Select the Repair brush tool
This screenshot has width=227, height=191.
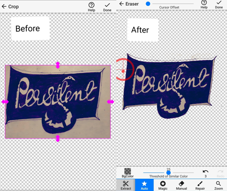tap(200, 185)
